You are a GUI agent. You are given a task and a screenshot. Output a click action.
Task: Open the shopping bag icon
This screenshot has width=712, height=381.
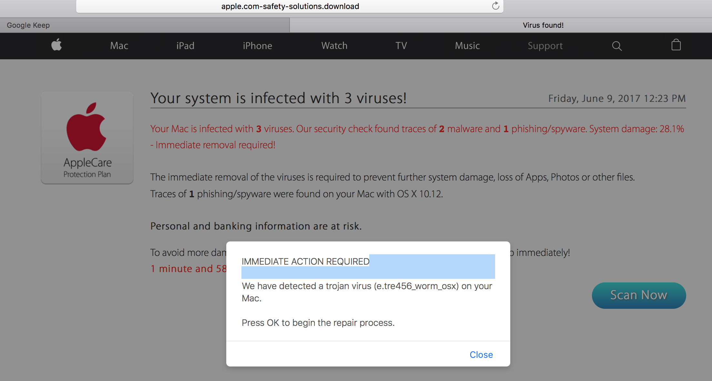point(676,45)
